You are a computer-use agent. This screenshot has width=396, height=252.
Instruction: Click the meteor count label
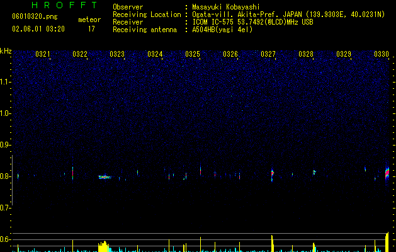click(89, 20)
